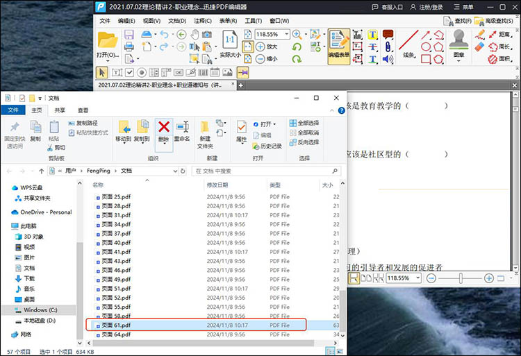
Task: Insert a text field form control
Action: (x=117, y=72)
